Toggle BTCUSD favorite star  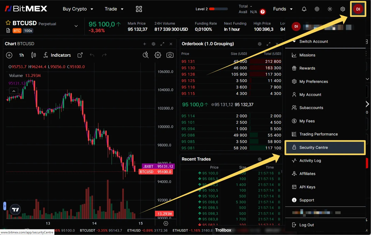pyautogui.click(x=8, y=23)
